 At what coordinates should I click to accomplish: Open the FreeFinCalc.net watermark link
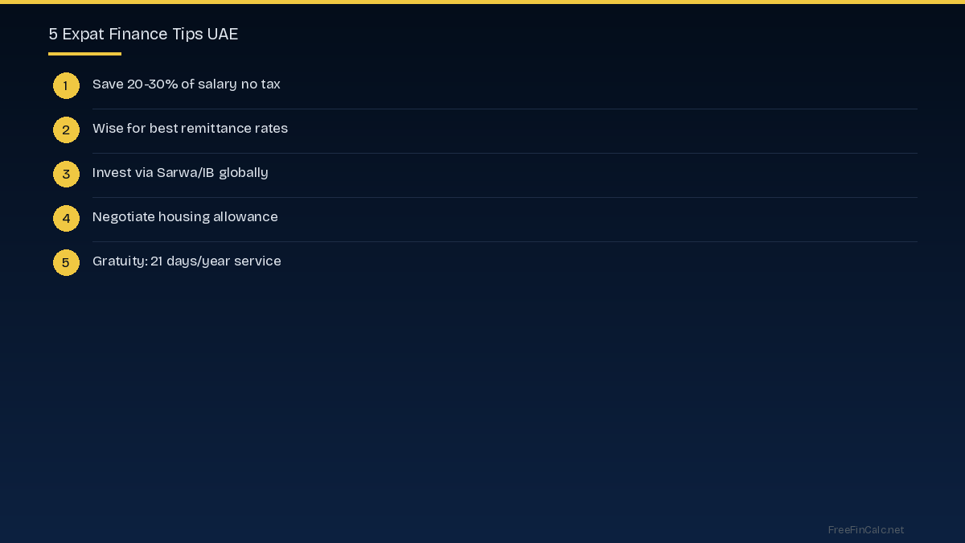(865, 529)
